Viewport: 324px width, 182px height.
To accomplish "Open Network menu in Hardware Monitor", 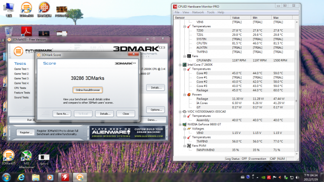I will 198,12.
